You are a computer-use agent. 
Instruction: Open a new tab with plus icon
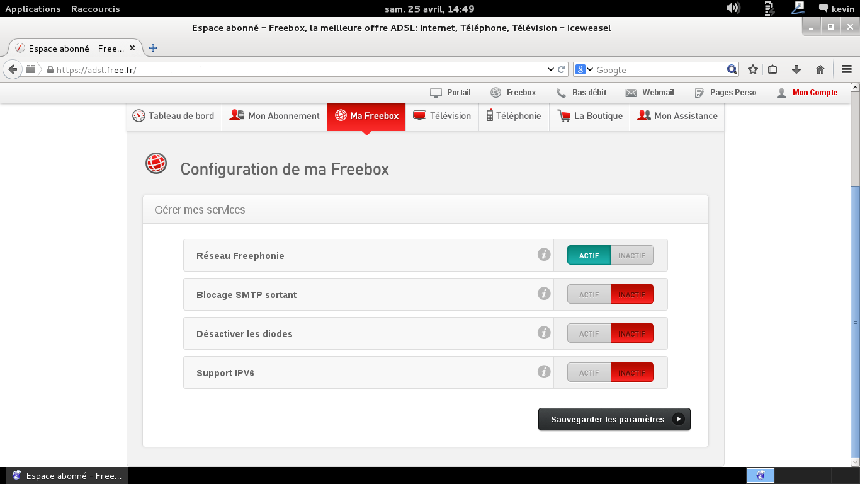[x=153, y=48]
